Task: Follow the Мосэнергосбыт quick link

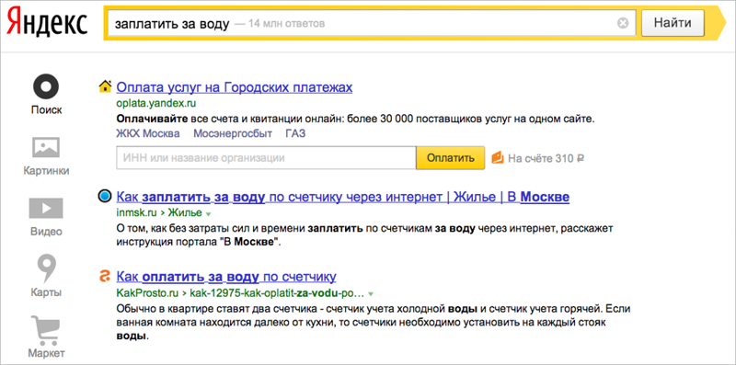Action: click(233, 133)
